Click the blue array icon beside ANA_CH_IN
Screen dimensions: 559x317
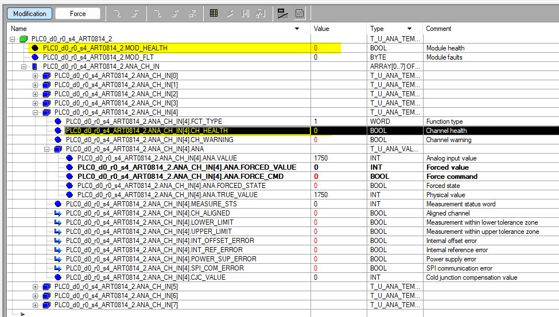34,66
